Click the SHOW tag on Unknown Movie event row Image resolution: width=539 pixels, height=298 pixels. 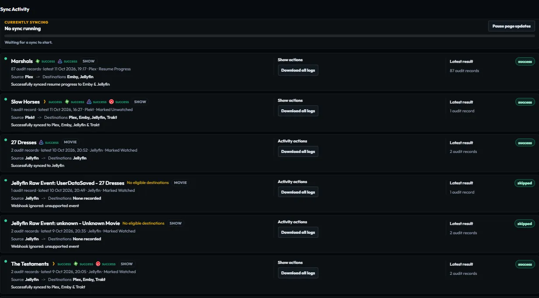[176, 223]
